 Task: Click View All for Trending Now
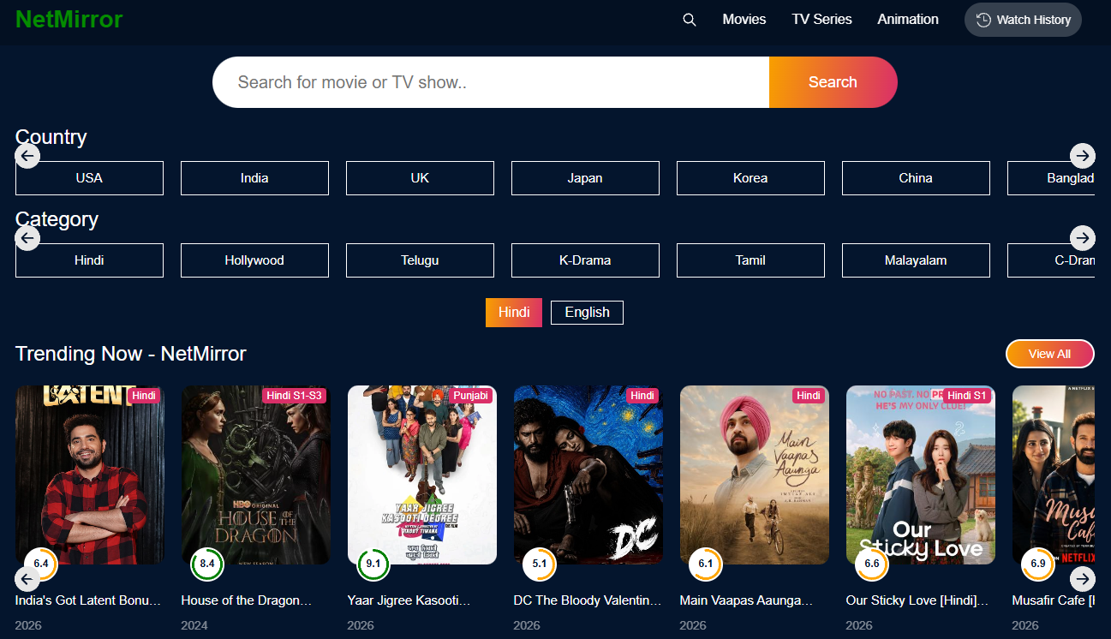pyautogui.click(x=1049, y=354)
